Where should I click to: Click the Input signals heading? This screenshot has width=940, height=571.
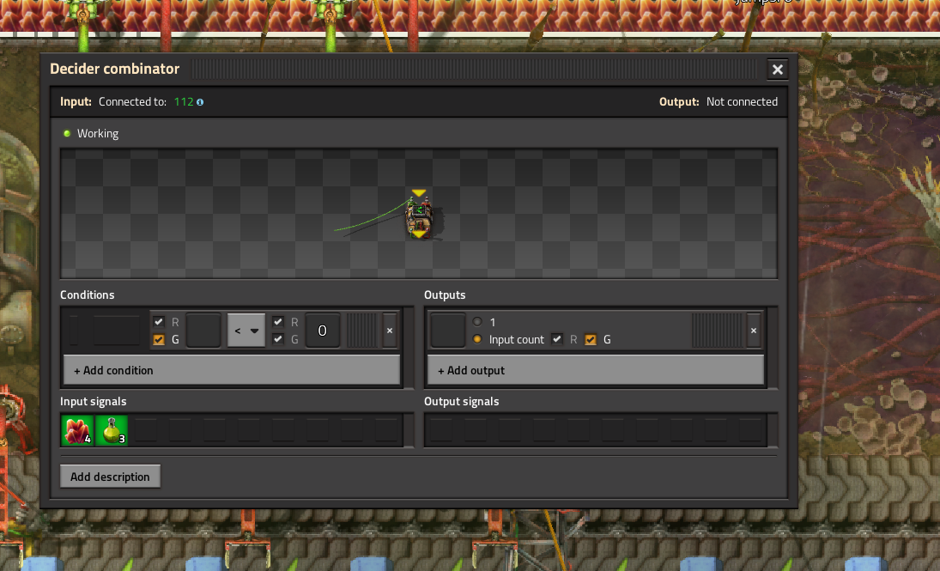point(94,402)
